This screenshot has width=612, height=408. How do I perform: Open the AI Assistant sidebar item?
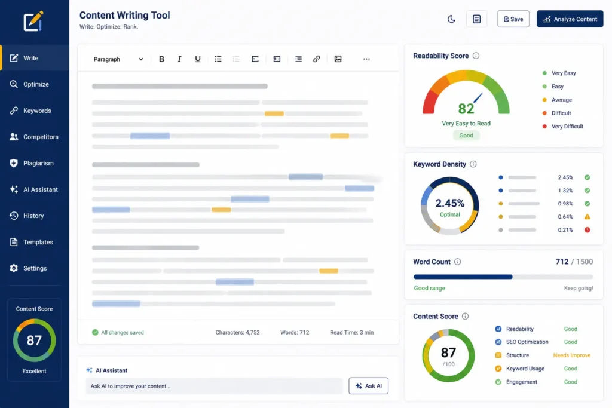click(x=35, y=189)
